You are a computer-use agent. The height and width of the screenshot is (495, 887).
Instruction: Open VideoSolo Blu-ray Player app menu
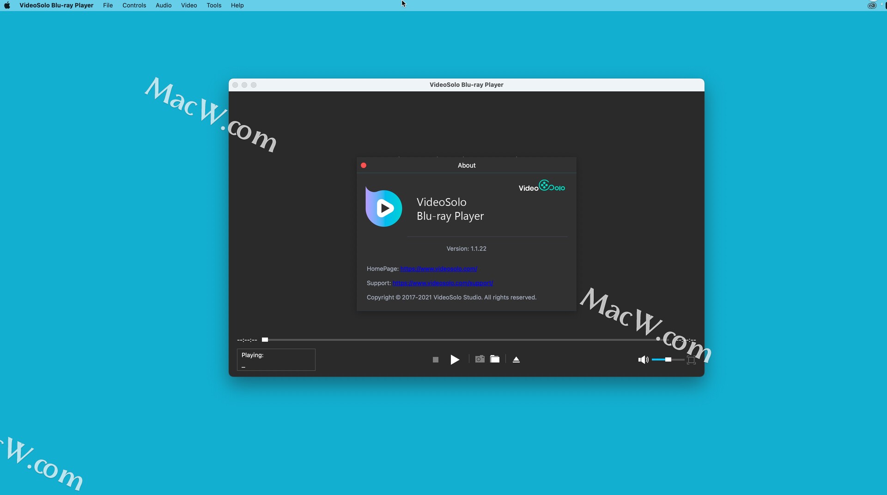click(x=56, y=6)
